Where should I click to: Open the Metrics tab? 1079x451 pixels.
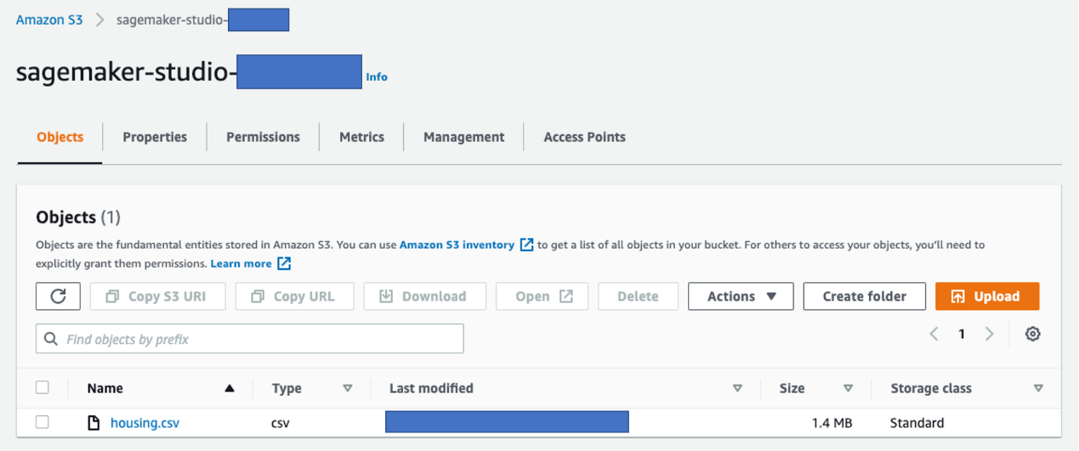coord(361,137)
